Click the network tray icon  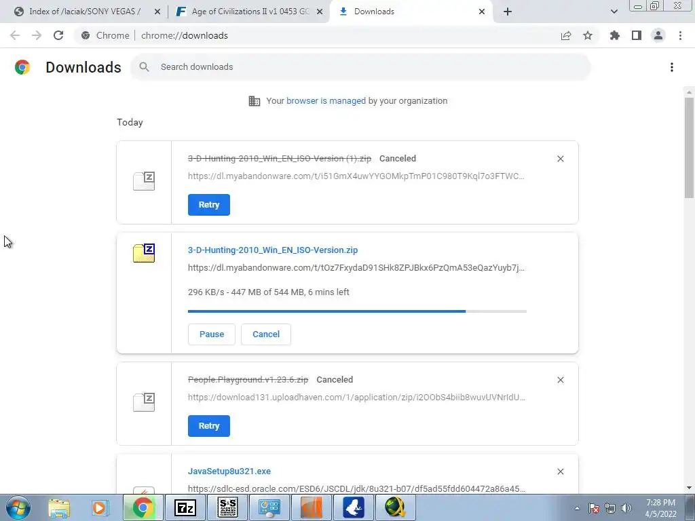click(x=610, y=508)
